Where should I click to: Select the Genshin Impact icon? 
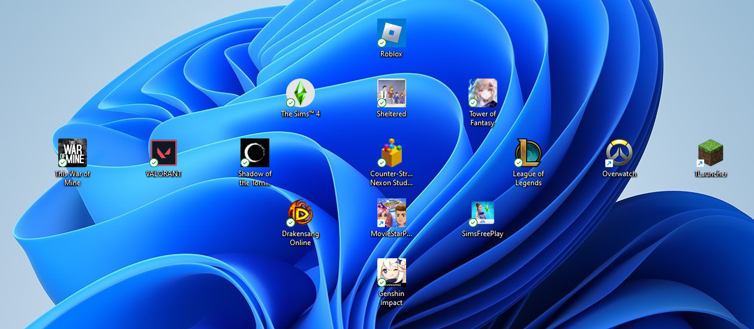[x=392, y=273]
